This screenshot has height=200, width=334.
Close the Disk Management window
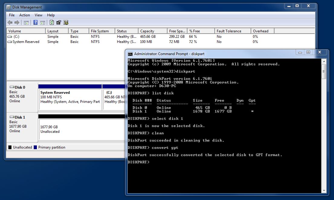[x=308, y=6]
